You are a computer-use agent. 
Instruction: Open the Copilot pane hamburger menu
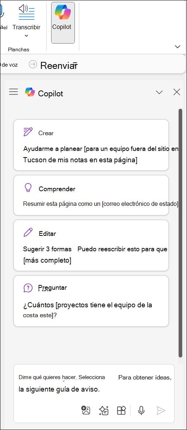tap(14, 92)
